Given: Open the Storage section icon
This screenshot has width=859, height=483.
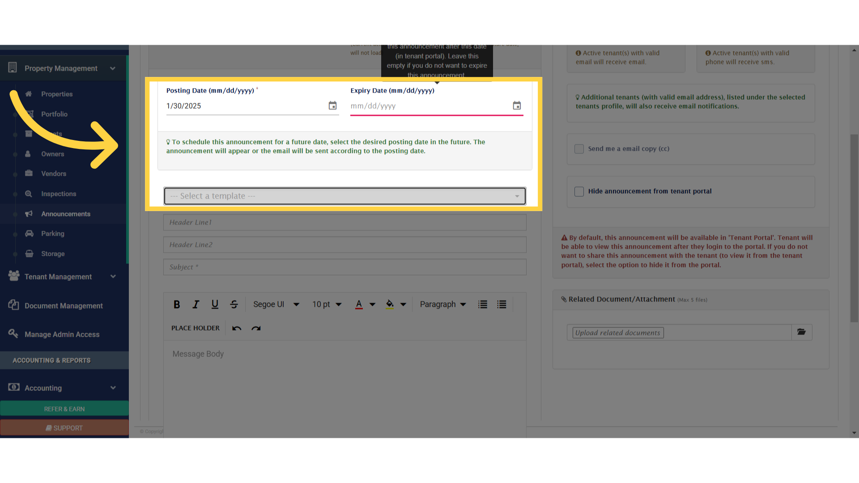Looking at the screenshot, I should pos(29,254).
